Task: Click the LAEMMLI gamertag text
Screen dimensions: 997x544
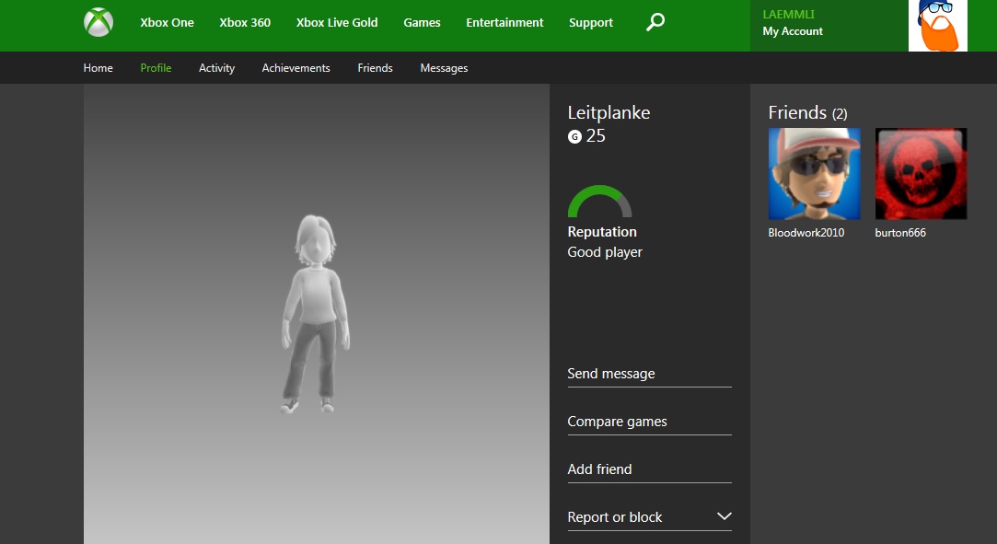Action: pos(788,14)
